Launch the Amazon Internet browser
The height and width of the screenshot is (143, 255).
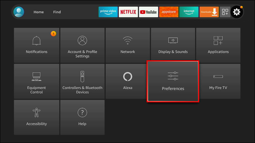click(189, 12)
